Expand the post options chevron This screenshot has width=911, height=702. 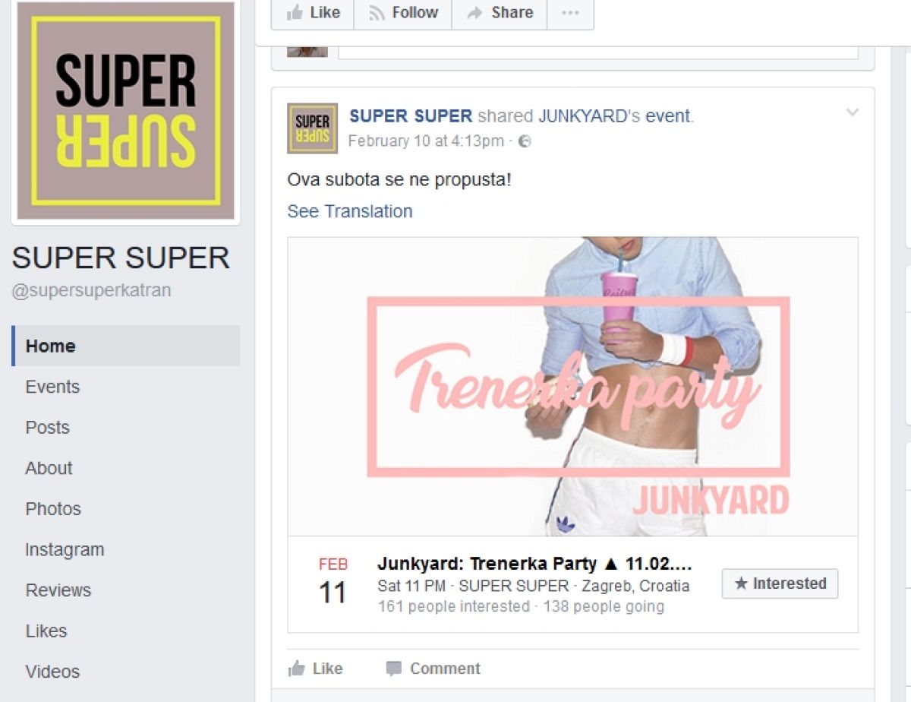point(853,113)
